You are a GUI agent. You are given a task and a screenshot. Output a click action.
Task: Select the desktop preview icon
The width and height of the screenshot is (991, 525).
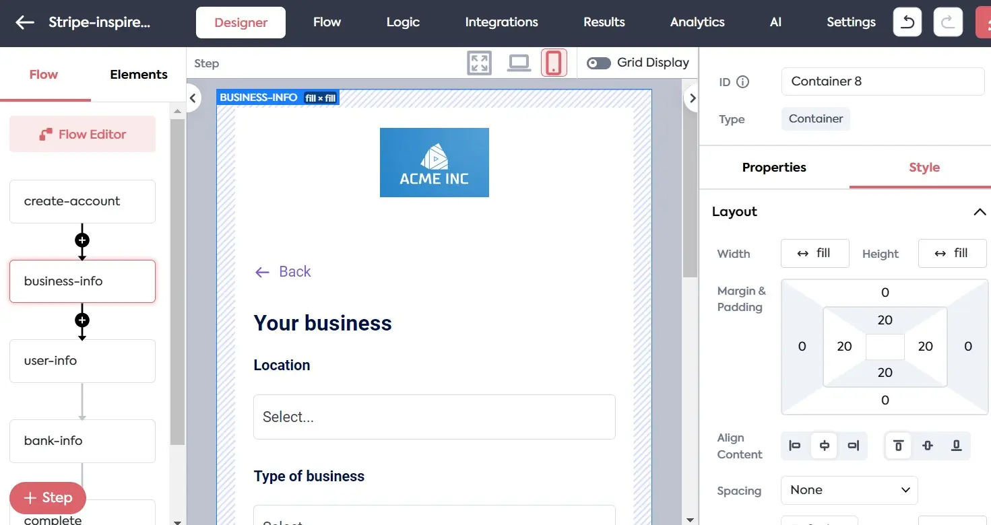pyautogui.click(x=518, y=61)
